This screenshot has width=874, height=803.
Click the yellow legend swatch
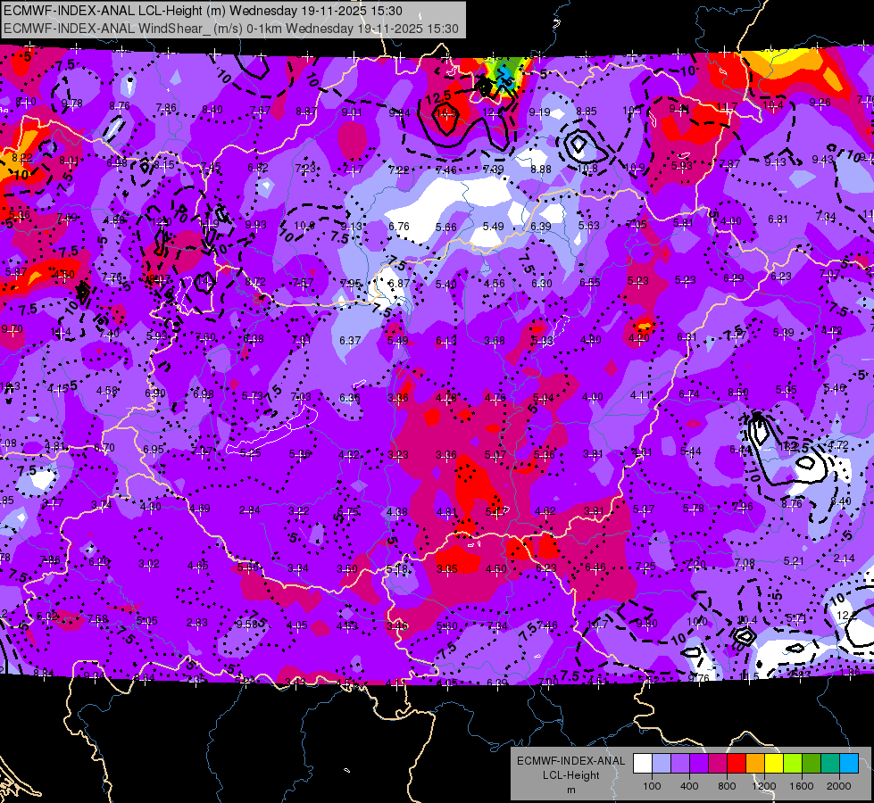(774, 764)
